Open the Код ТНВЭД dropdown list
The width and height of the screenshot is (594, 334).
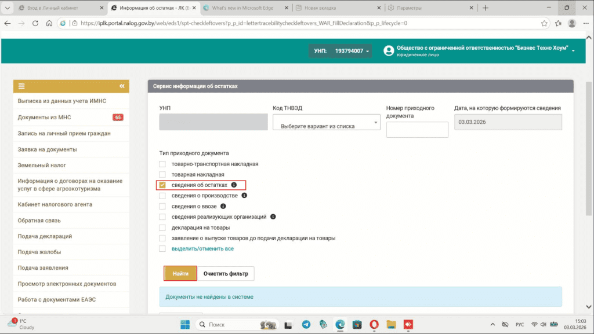click(x=327, y=122)
